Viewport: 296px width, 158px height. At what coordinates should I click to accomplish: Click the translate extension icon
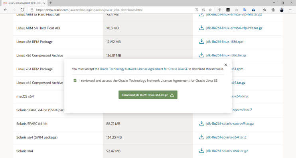pos(245,10)
